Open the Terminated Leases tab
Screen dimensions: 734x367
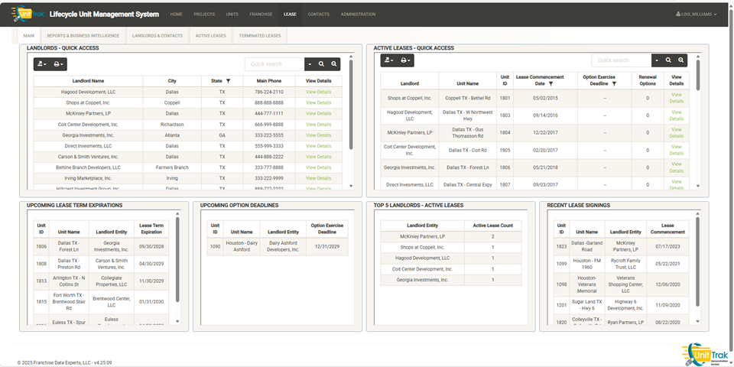[259, 35]
